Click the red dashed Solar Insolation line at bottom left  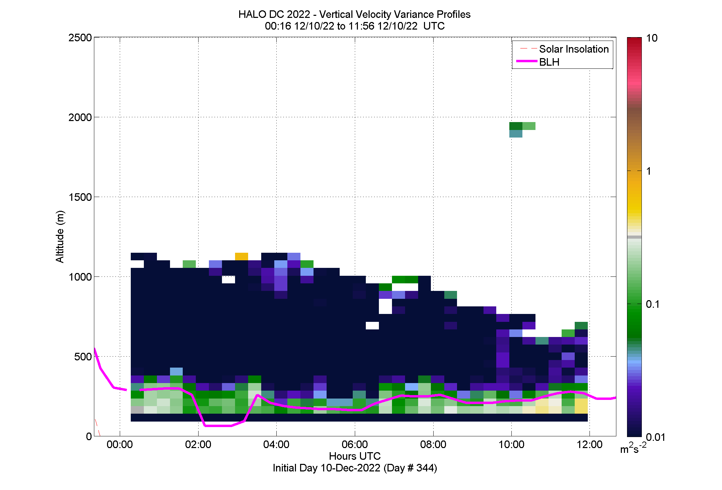(x=97, y=427)
